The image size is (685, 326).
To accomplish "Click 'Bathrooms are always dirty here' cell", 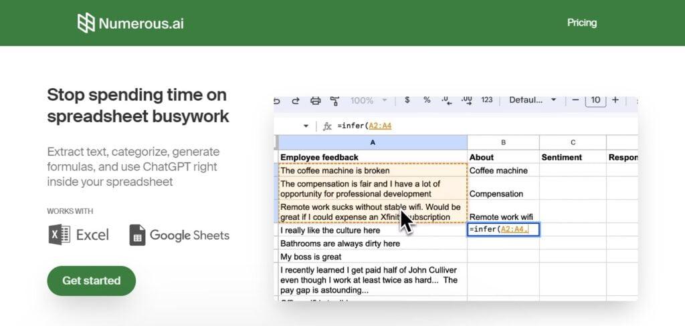I will [x=373, y=243].
